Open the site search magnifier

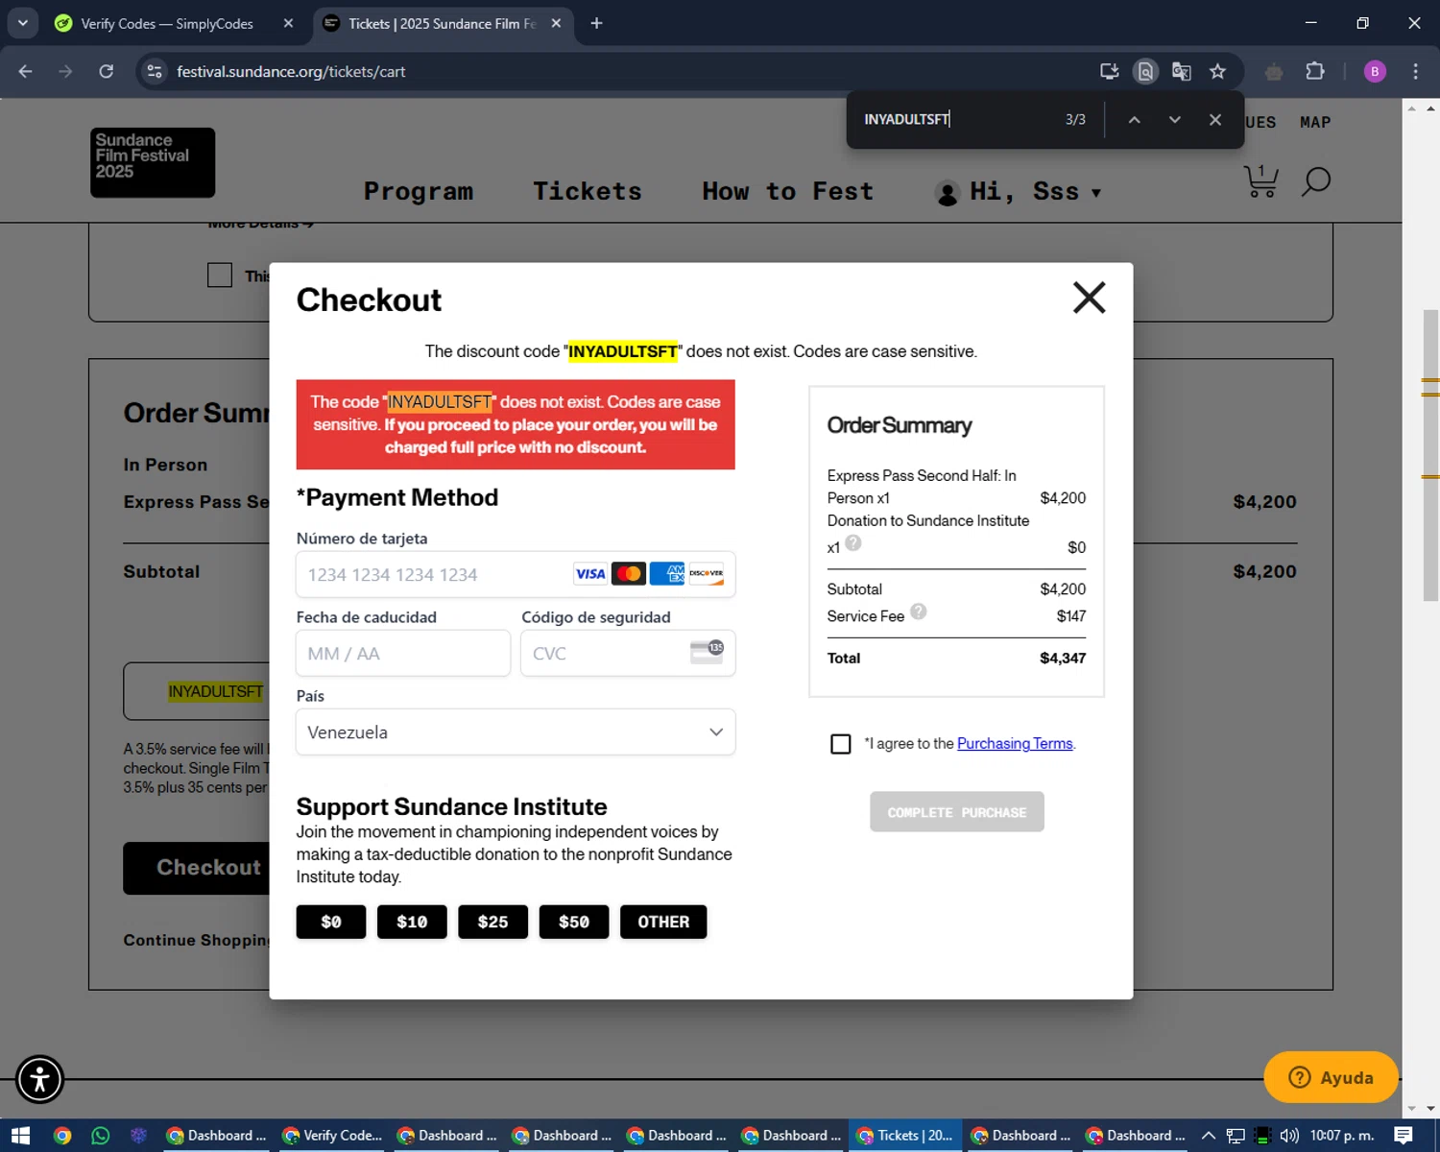pyautogui.click(x=1316, y=180)
